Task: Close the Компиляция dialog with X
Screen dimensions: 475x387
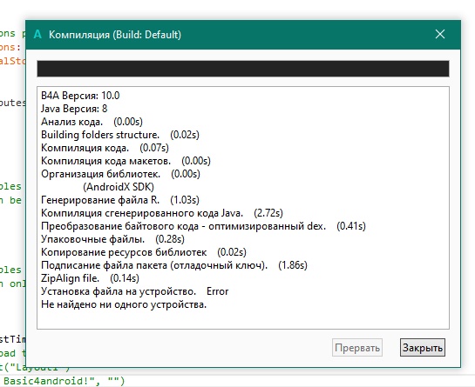Action: click(440, 34)
